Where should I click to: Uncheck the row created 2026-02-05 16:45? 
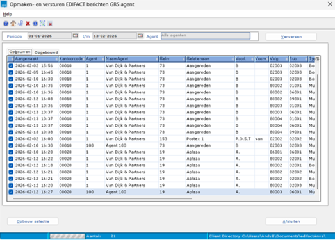(11, 72)
